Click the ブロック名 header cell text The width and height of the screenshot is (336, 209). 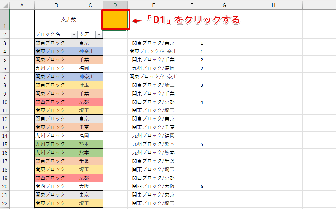click(48, 34)
